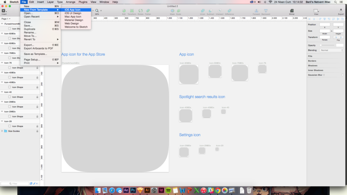The width and height of the screenshot is (347, 195).
Task: Click the Transform tool icon
Action: [x=132, y=10]
